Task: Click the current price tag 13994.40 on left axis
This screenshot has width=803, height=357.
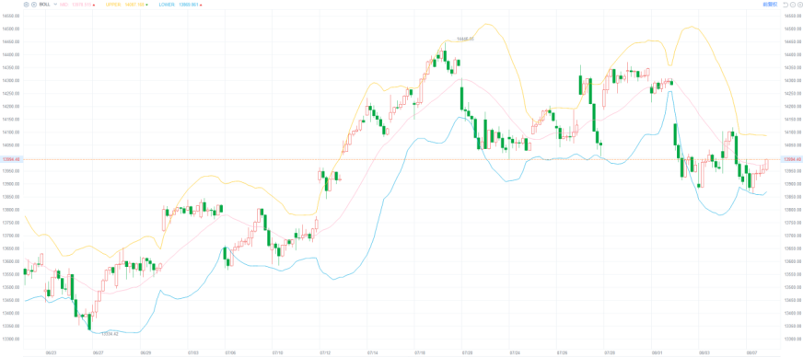Action: coord(11,159)
